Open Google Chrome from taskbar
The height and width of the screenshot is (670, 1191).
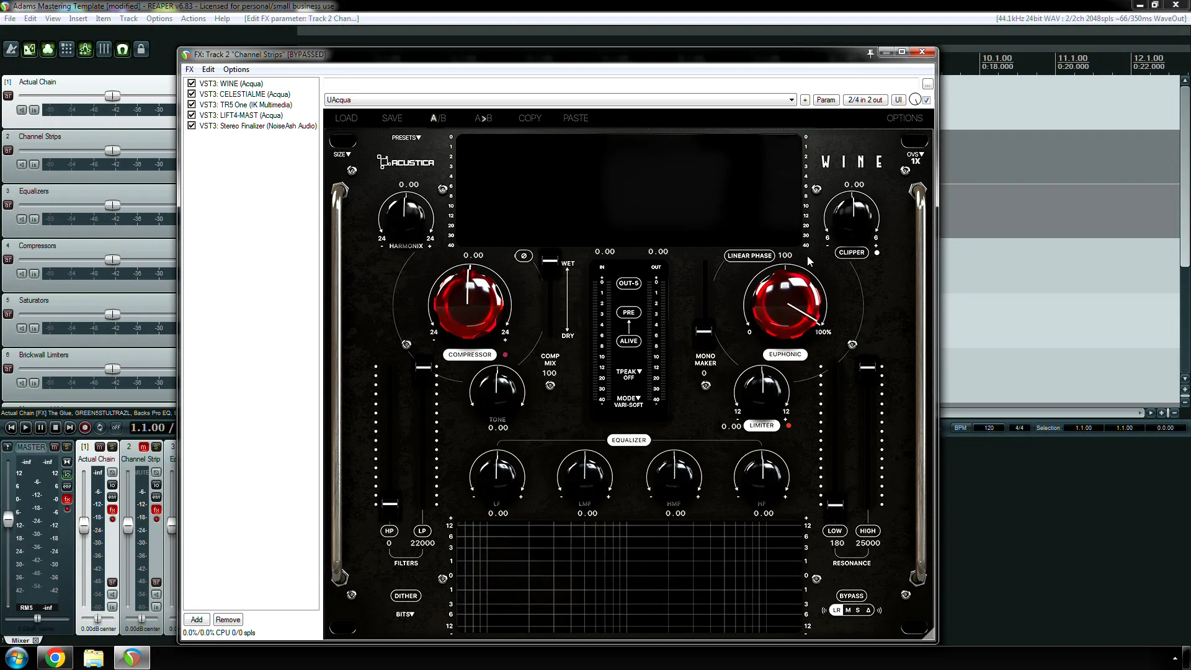pos(55,658)
